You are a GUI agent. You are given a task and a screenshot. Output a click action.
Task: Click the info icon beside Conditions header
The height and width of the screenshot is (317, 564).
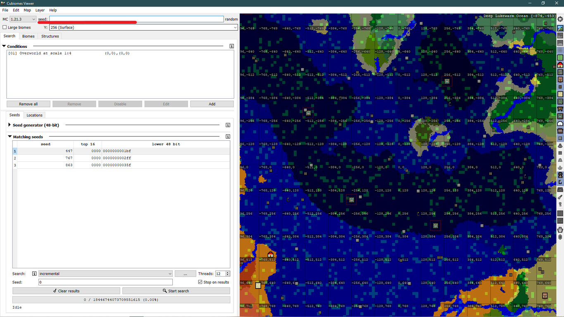pos(232,46)
